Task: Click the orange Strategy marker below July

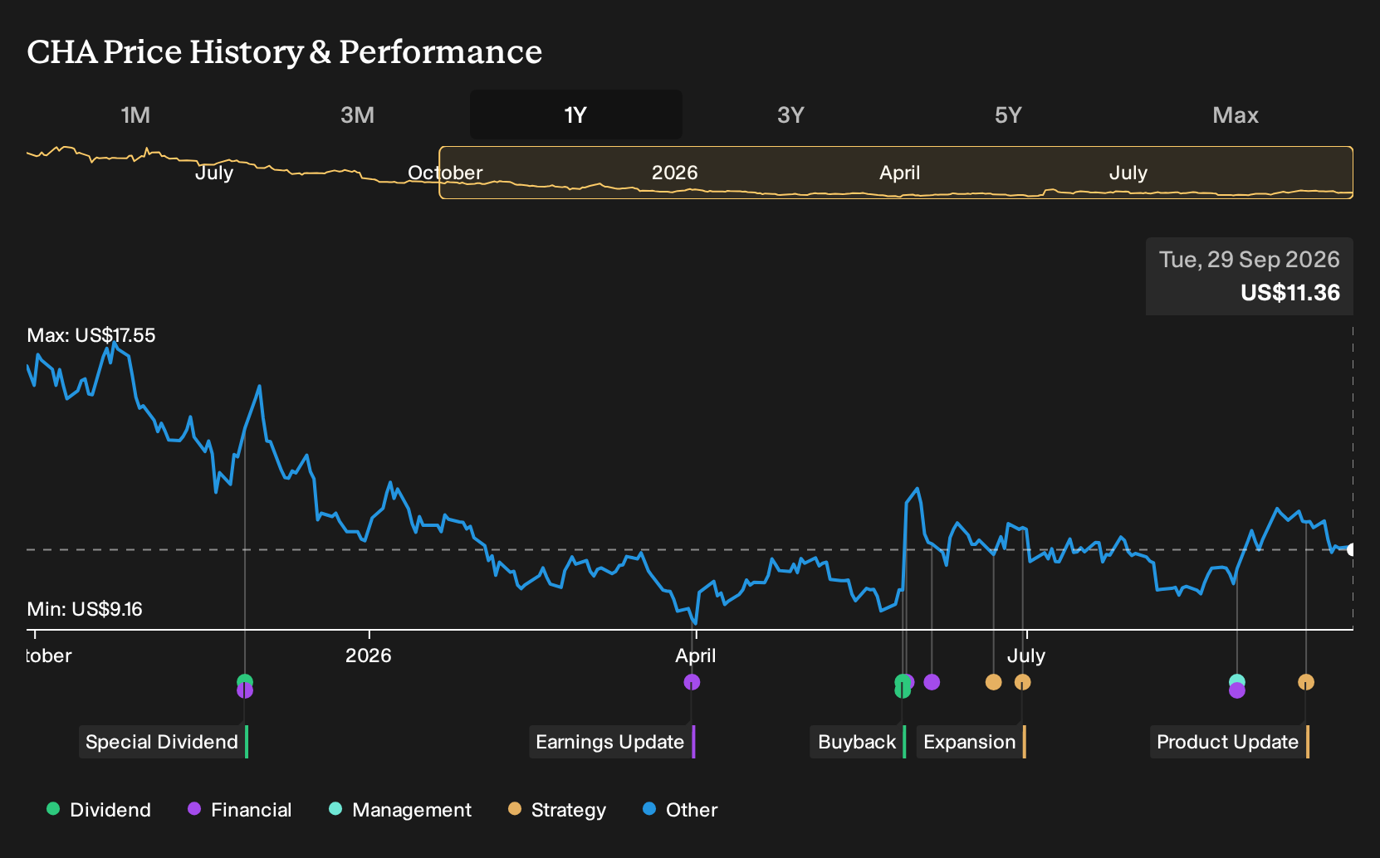Action: tap(1023, 682)
